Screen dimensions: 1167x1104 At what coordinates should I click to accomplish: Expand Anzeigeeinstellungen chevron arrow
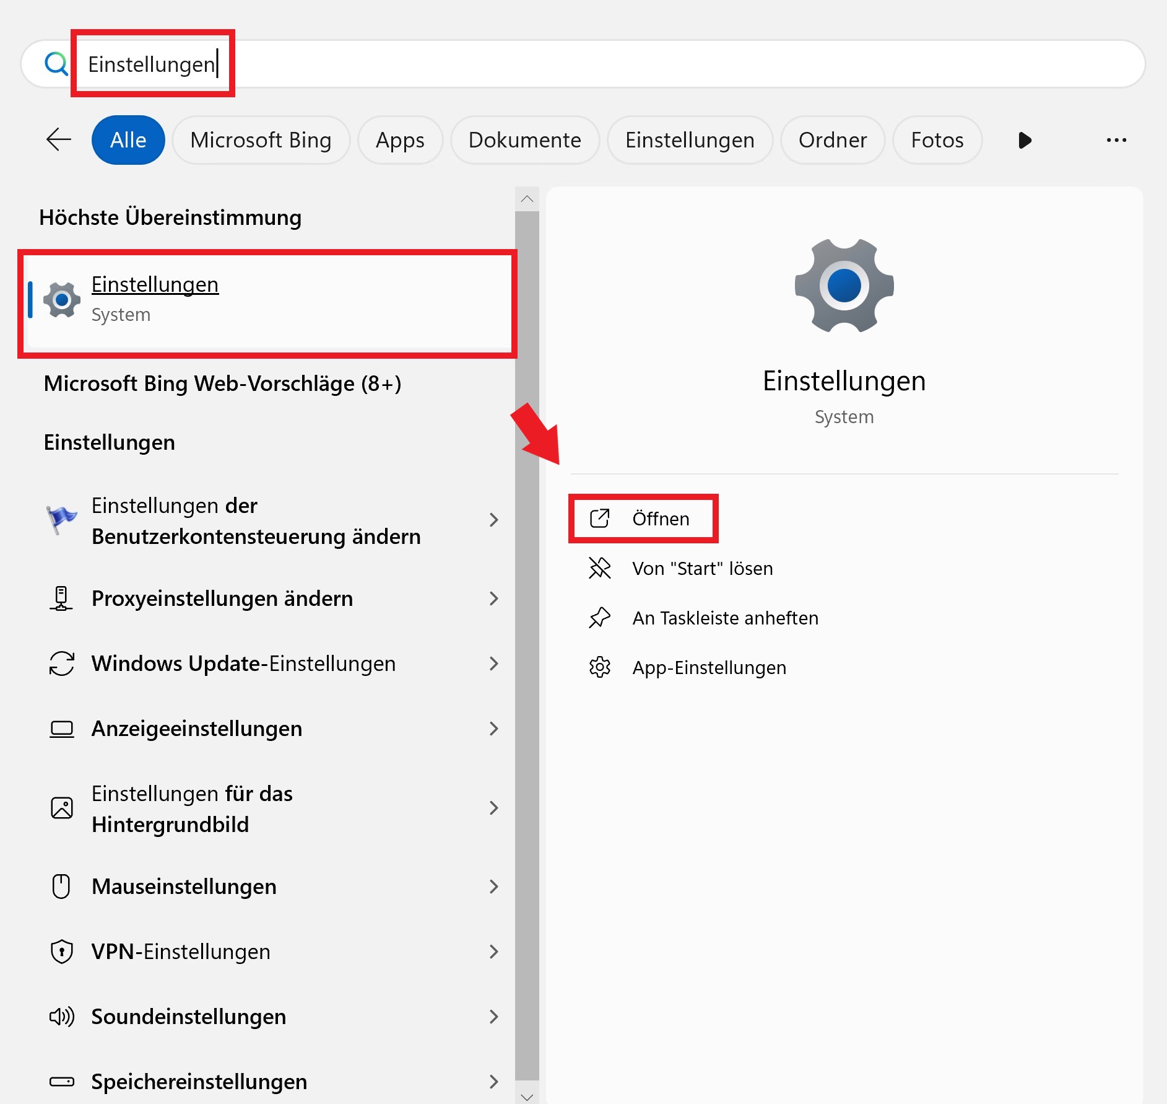coord(493,729)
